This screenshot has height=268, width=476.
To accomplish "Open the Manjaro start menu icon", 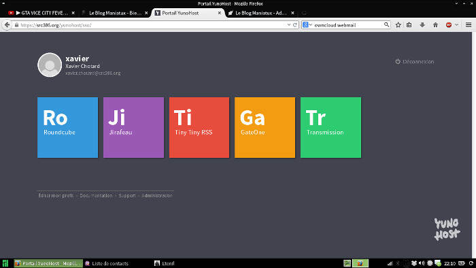I will pos(5,263).
